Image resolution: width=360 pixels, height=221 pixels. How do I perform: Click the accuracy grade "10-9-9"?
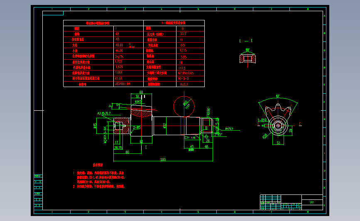pos(183,79)
